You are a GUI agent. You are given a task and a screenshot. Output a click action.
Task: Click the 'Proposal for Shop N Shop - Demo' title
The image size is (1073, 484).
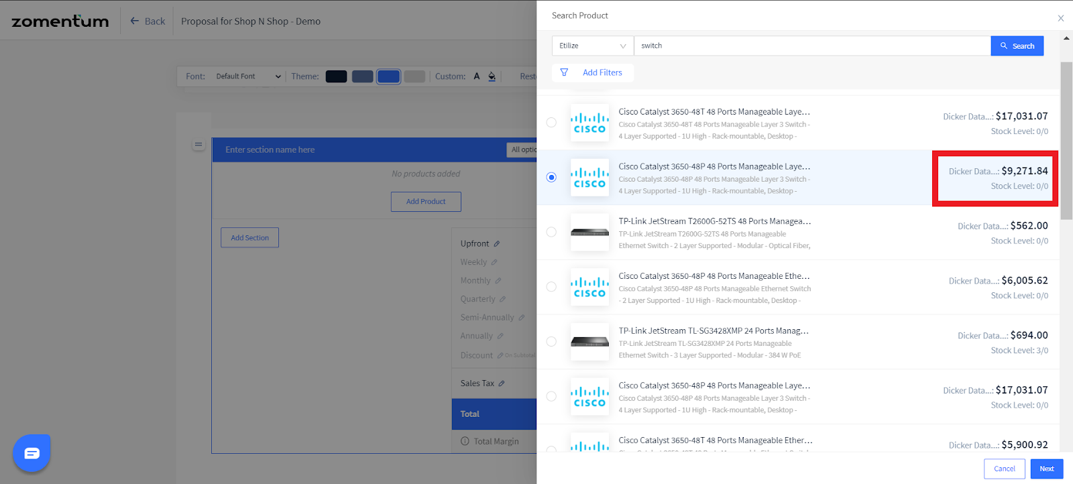pos(251,21)
